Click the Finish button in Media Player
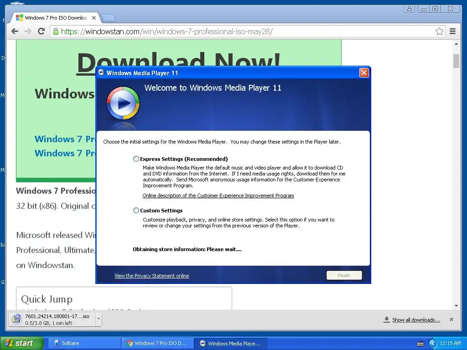Screen dimensions: 467x350 (x=344, y=275)
